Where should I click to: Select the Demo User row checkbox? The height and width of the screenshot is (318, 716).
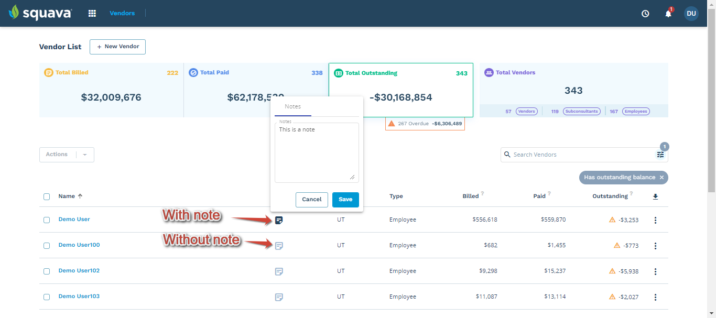click(x=47, y=220)
